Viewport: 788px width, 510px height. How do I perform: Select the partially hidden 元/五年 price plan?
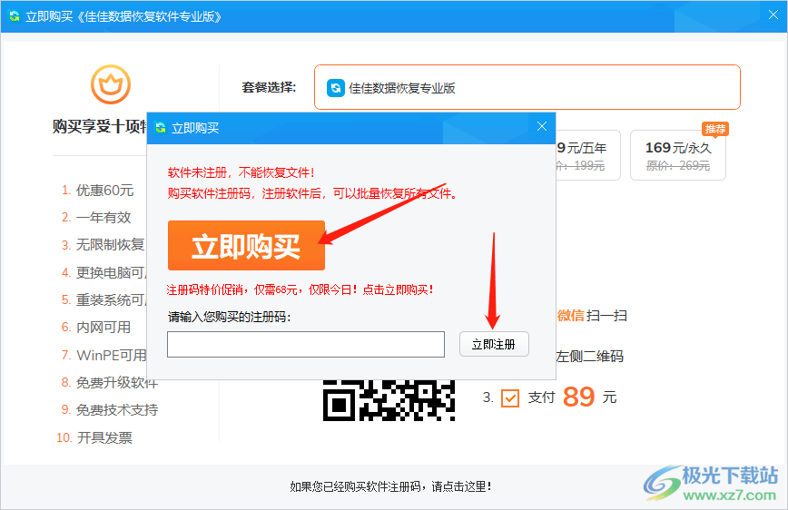click(588, 155)
